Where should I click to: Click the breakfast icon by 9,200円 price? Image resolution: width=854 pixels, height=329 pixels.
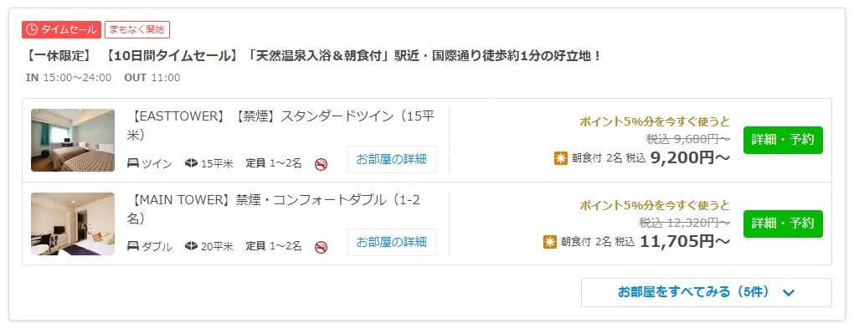coord(560,158)
